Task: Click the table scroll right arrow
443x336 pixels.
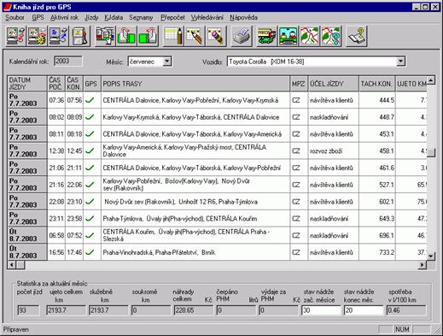Action: [423, 265]
